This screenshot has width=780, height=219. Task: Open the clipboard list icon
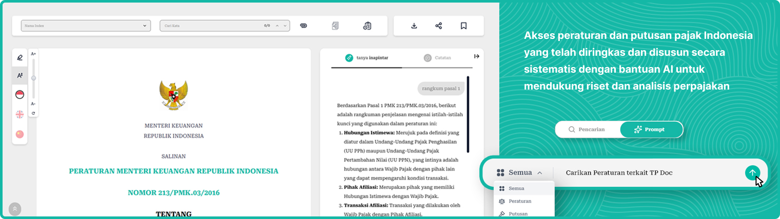point(367,26)
